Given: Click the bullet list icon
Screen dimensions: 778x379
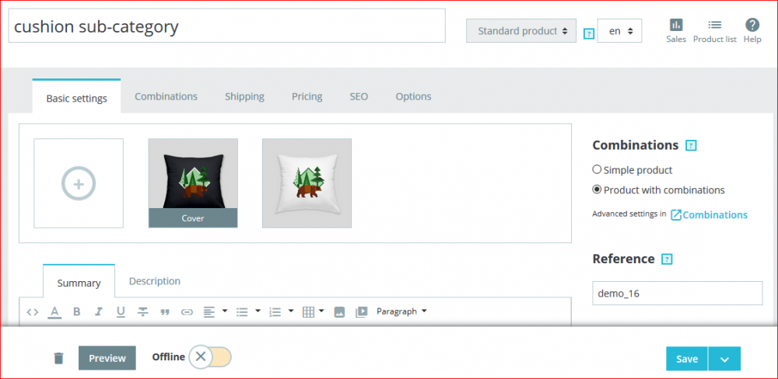Looking at the screenshot, I should 242,312.
